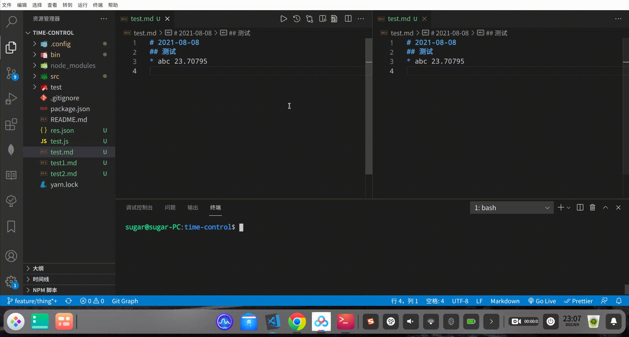Screen dimensions: 629x337
Task: Expand the src folder
Action: [69, 76]
